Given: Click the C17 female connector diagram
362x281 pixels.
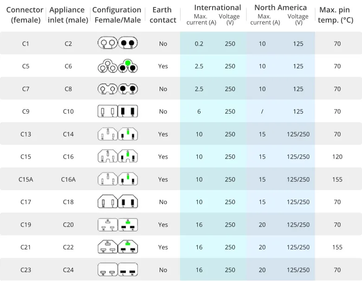Looking at the screenshot, I should pyautogui.click(x=107, y=202).
